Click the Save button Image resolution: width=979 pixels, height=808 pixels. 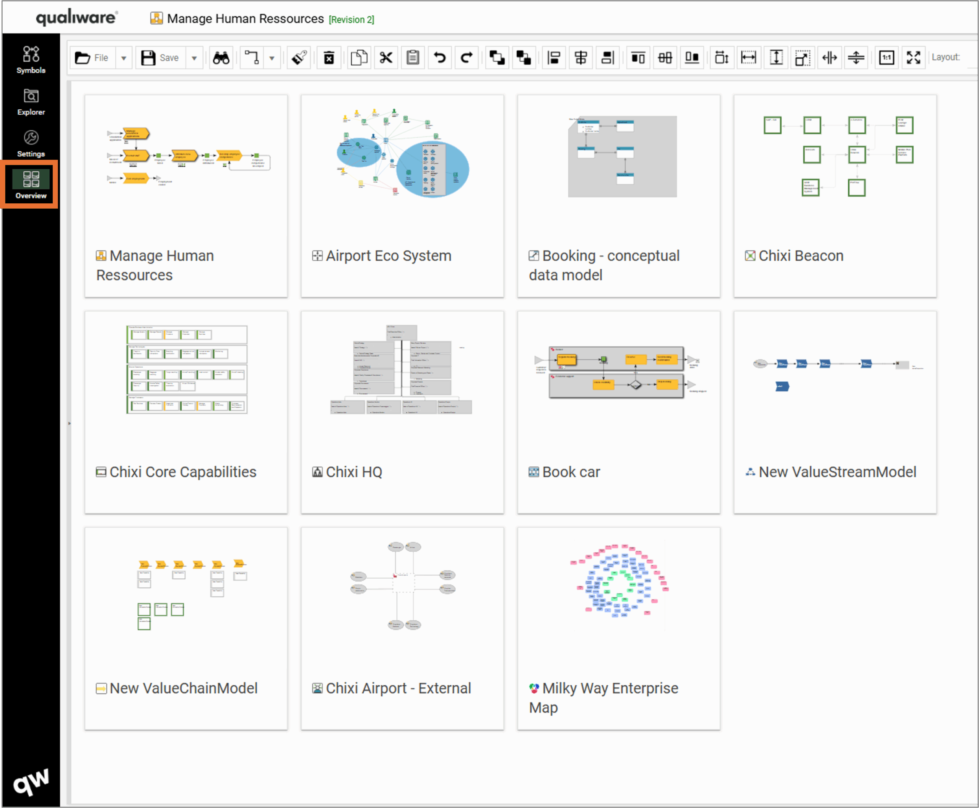pyautogui.click(x=161, y=57)
